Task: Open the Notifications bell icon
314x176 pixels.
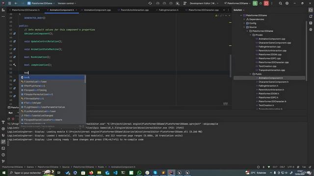Action: [x=311, y=17]
